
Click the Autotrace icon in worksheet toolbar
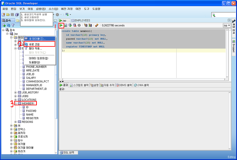90,25
